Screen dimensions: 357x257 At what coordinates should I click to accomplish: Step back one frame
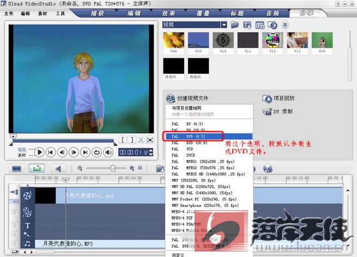tap(62, 152)
